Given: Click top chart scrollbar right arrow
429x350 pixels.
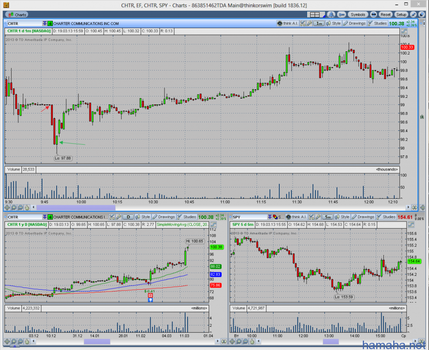Looking at the screenshot, I should (408, 208).
